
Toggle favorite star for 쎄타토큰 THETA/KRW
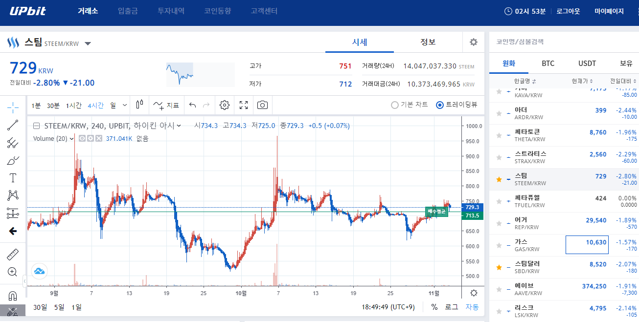(x=499, y=135)
